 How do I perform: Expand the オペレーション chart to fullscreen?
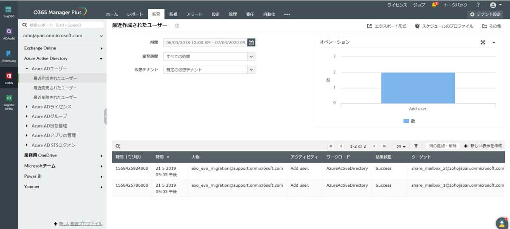click(483, 42)
